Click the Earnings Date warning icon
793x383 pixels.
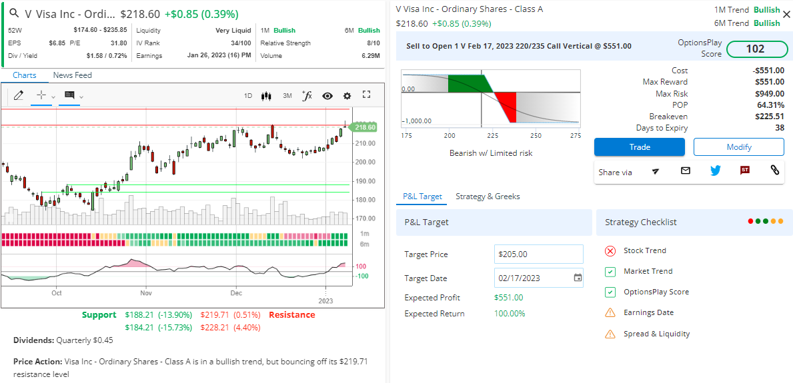click(610, 313)
